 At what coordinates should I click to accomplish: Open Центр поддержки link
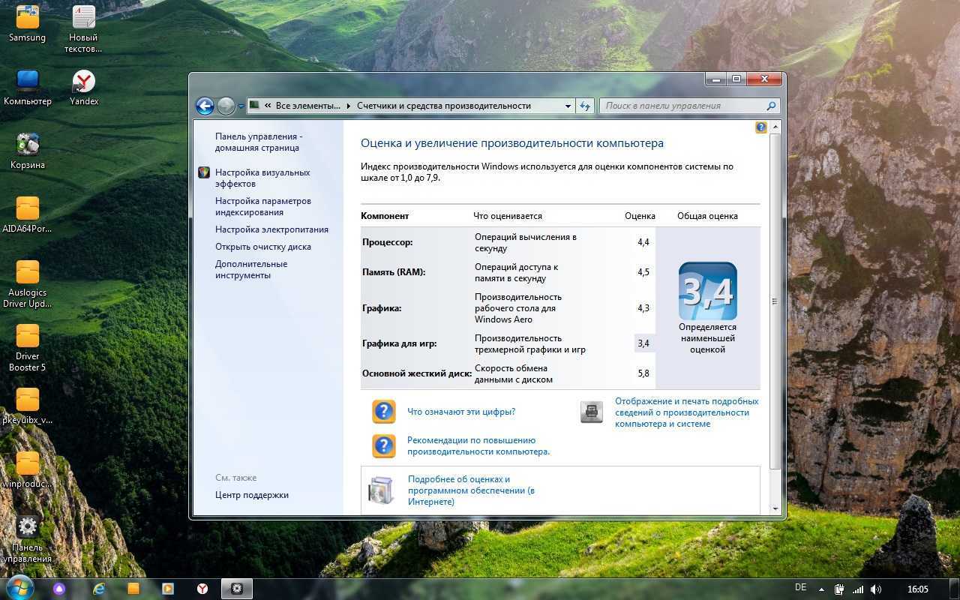(252, 495)
